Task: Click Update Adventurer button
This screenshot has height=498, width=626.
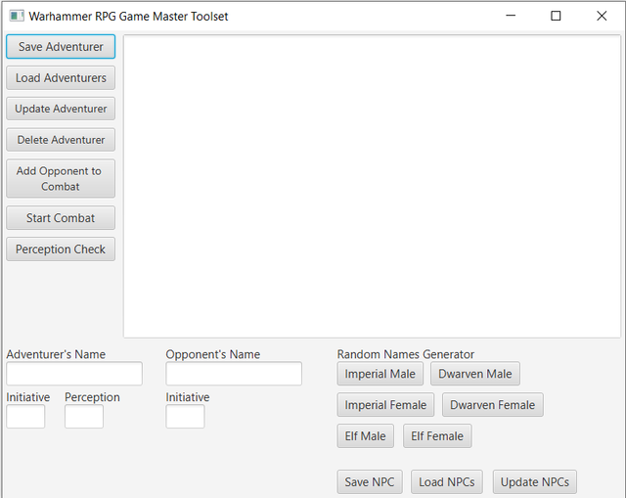Action: (61, 109)
